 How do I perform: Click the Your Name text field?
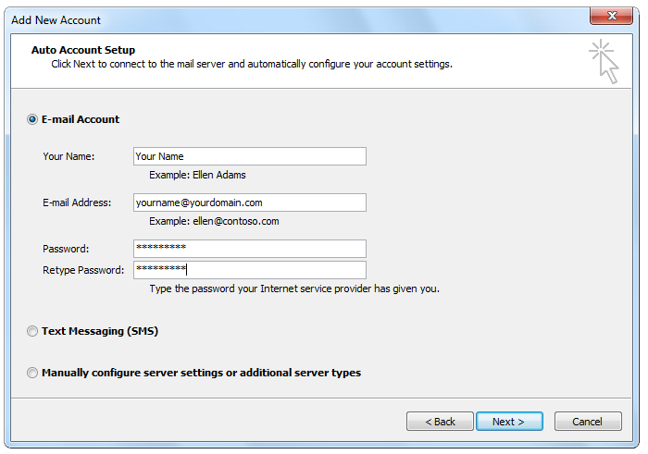250,156
